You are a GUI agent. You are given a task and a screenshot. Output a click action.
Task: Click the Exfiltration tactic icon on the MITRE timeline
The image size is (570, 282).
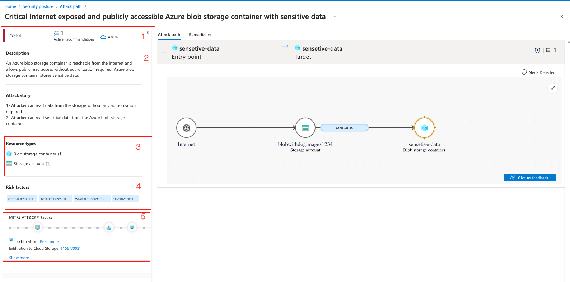pyautogui.click(x=132, y=227)
